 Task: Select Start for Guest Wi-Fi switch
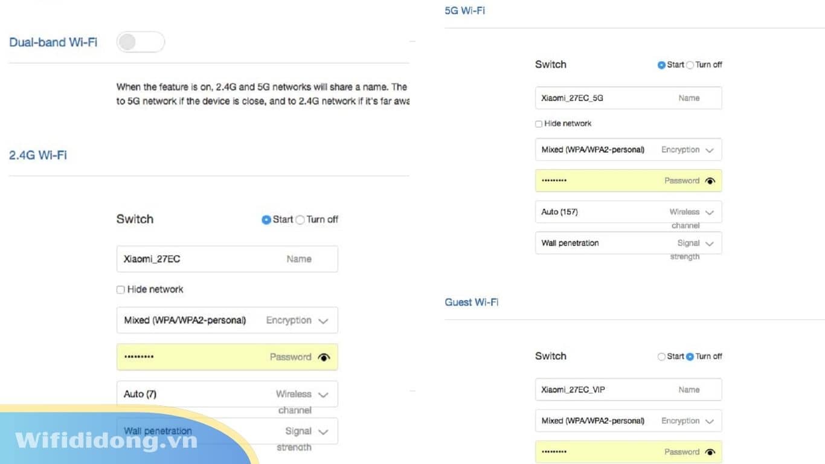click(661, 357)
